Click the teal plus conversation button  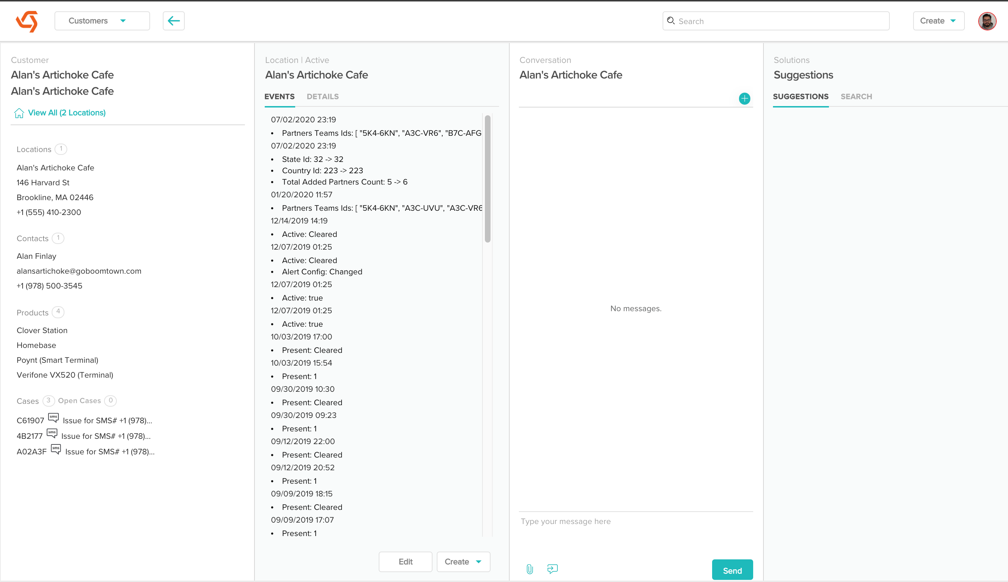[x=744, y=98]
